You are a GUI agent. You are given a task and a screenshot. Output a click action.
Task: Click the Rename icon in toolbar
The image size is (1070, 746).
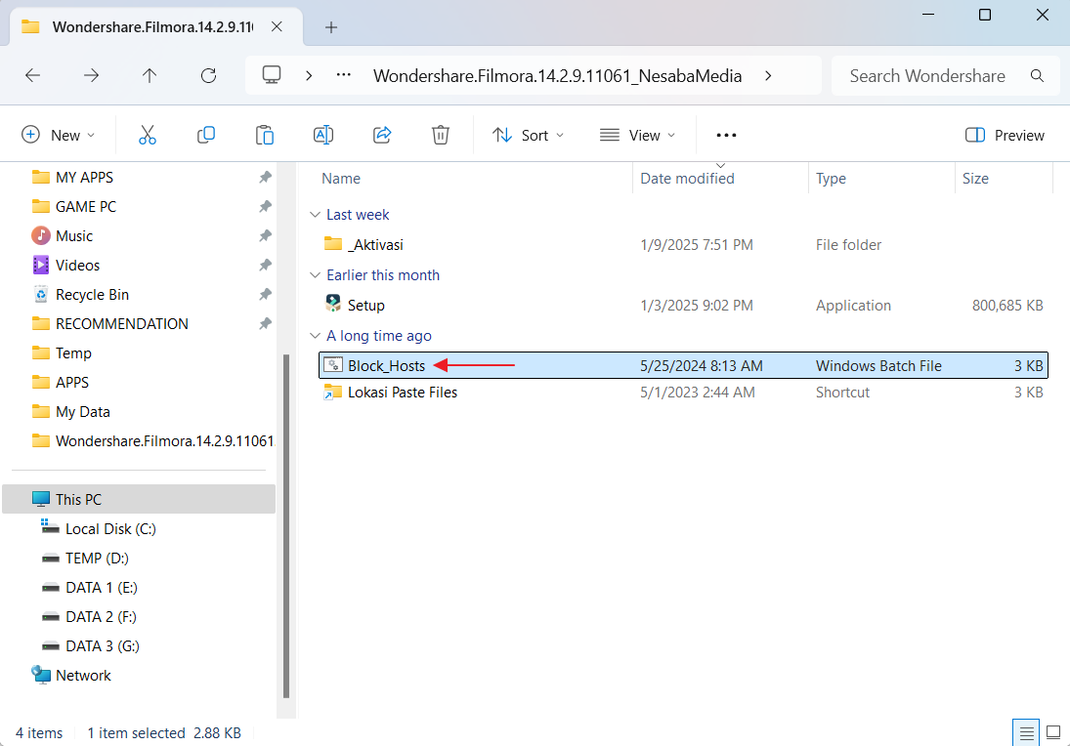[323, 136]
